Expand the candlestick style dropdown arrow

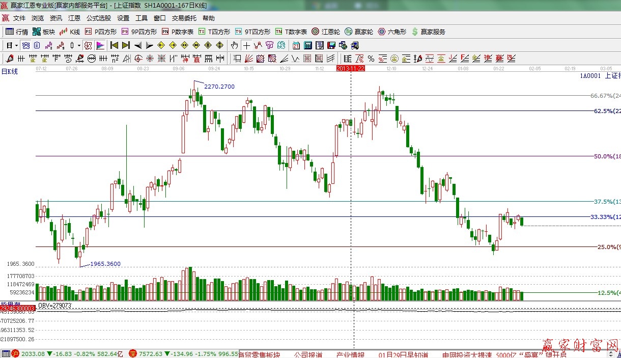coord(78,45)
